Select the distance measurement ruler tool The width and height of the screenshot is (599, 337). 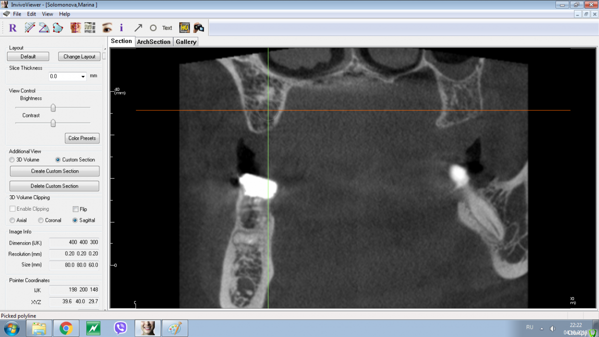point(30,28)
